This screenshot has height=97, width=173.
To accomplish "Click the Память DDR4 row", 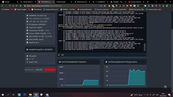I will [39, 33].
